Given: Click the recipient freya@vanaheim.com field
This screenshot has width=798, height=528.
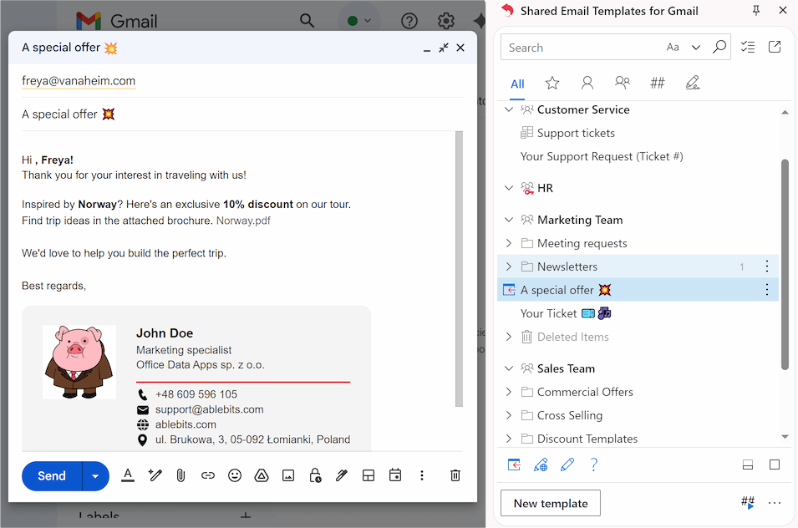Looking at the screenshot, I should [79, 81].
